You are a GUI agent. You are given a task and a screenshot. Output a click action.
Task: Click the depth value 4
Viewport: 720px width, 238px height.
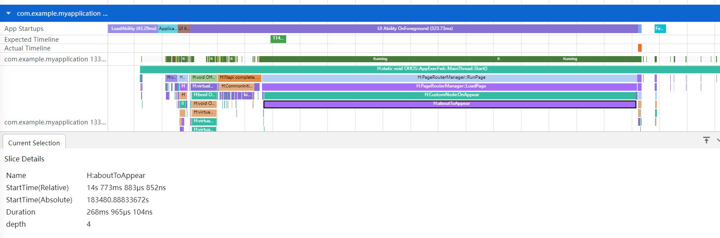89,224
